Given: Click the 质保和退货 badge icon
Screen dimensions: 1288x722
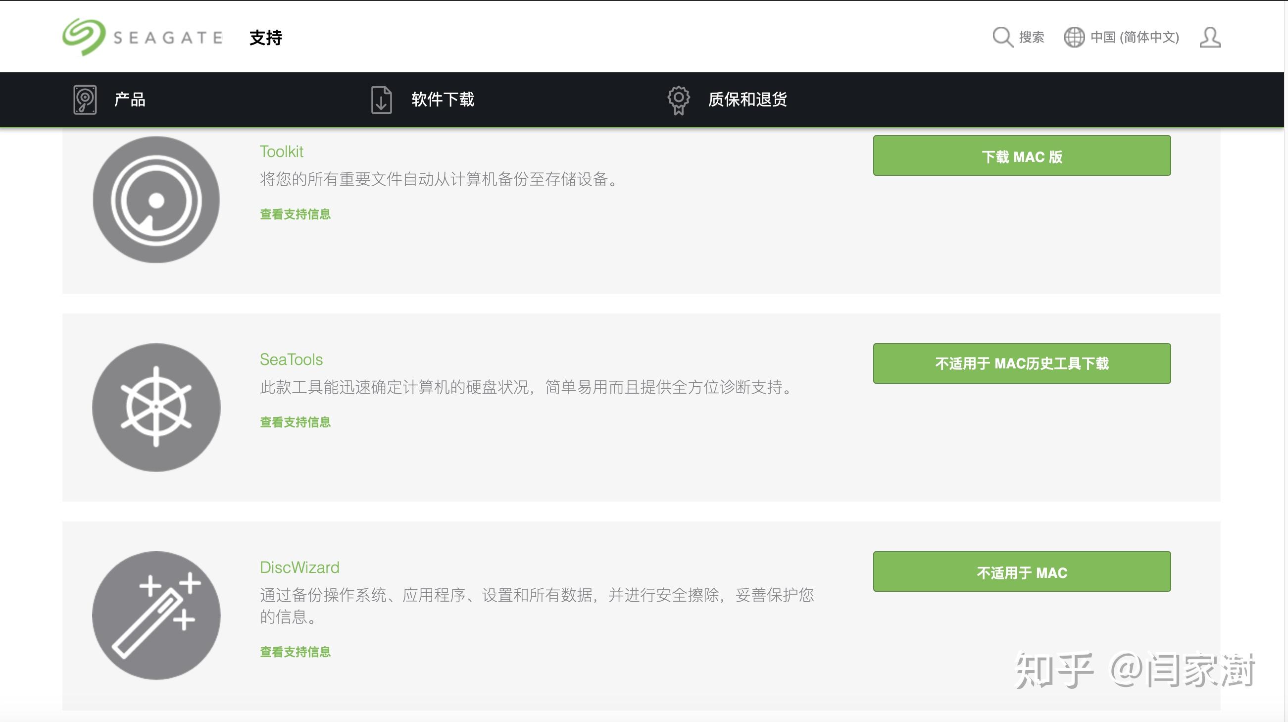Looking at the screenshot, I should [x=678, y=100].
